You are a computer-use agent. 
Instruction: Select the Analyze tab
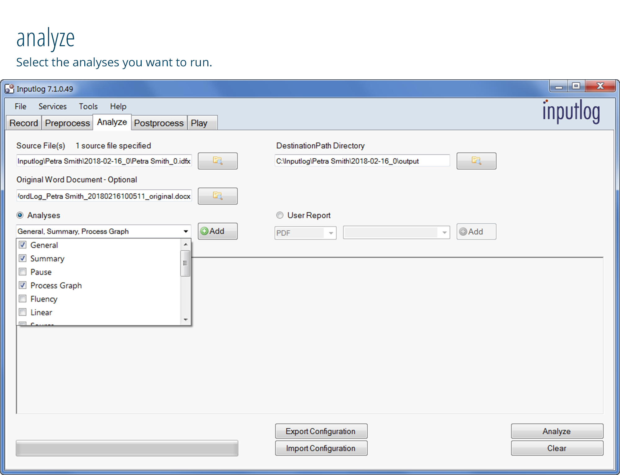coord(112,122)
